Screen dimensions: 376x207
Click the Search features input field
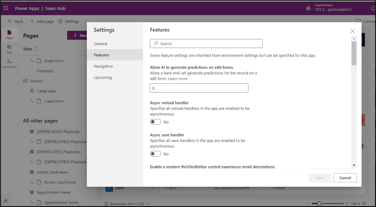click(206, 44)
